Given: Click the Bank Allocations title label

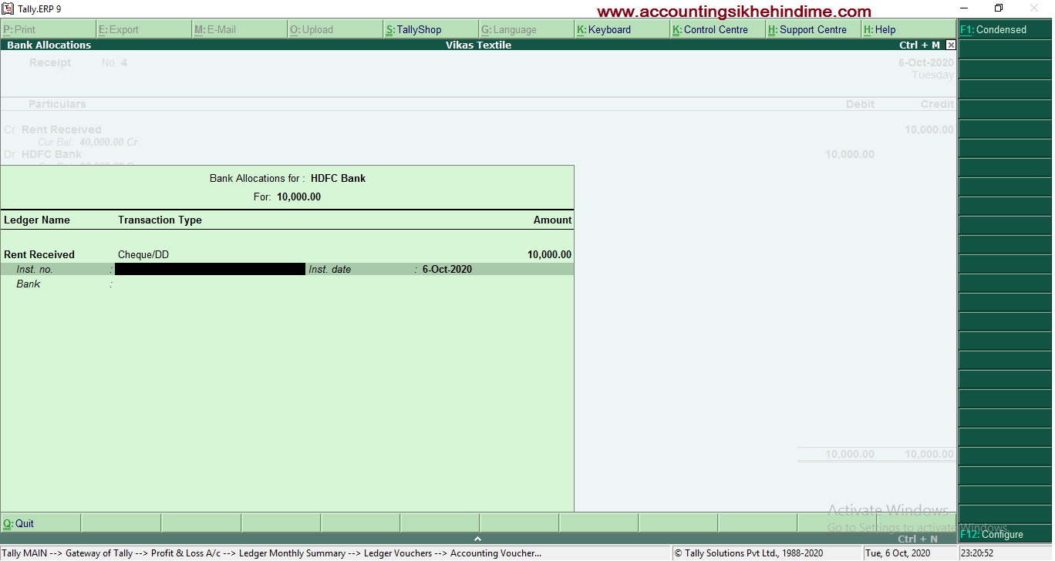Looking at the screenshot, I should coord(49,45).
